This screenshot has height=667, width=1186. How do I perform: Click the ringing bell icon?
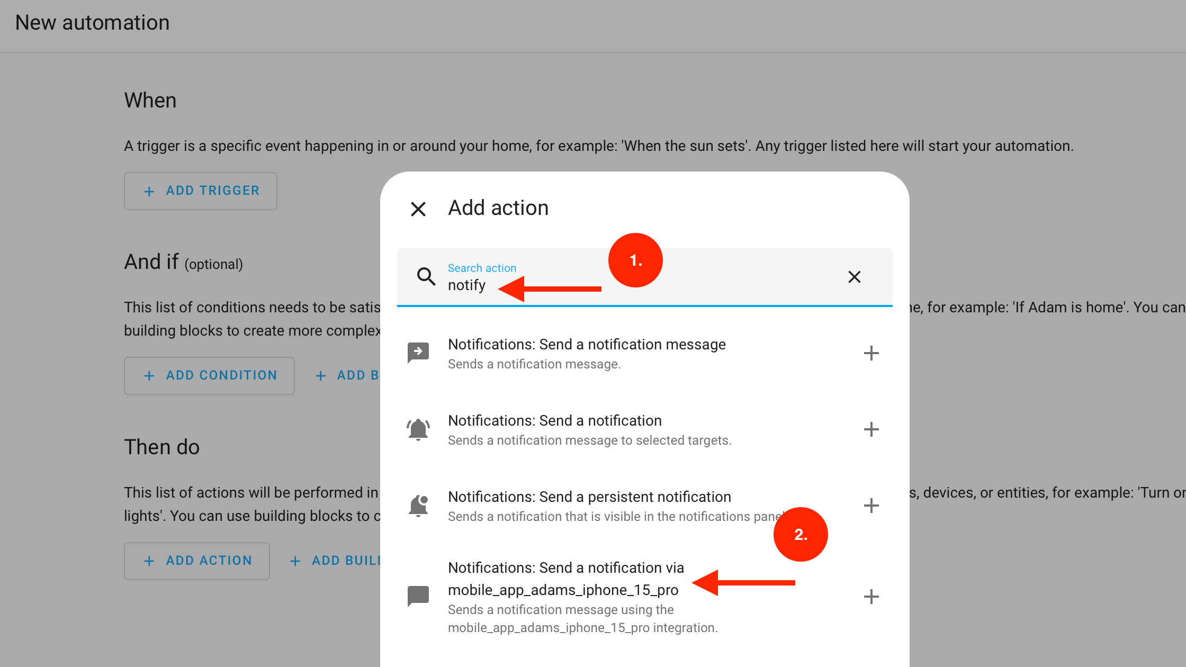point(418,429)
